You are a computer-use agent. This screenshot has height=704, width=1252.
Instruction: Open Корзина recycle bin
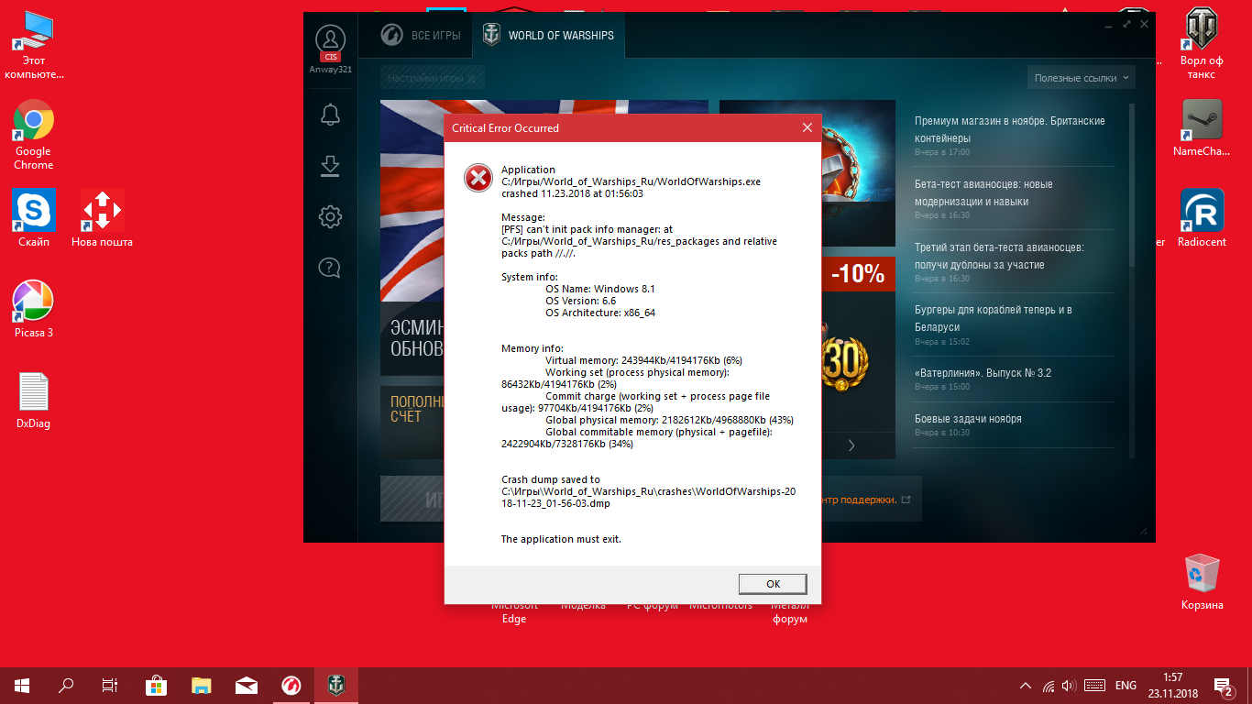tap(1201, 581)
